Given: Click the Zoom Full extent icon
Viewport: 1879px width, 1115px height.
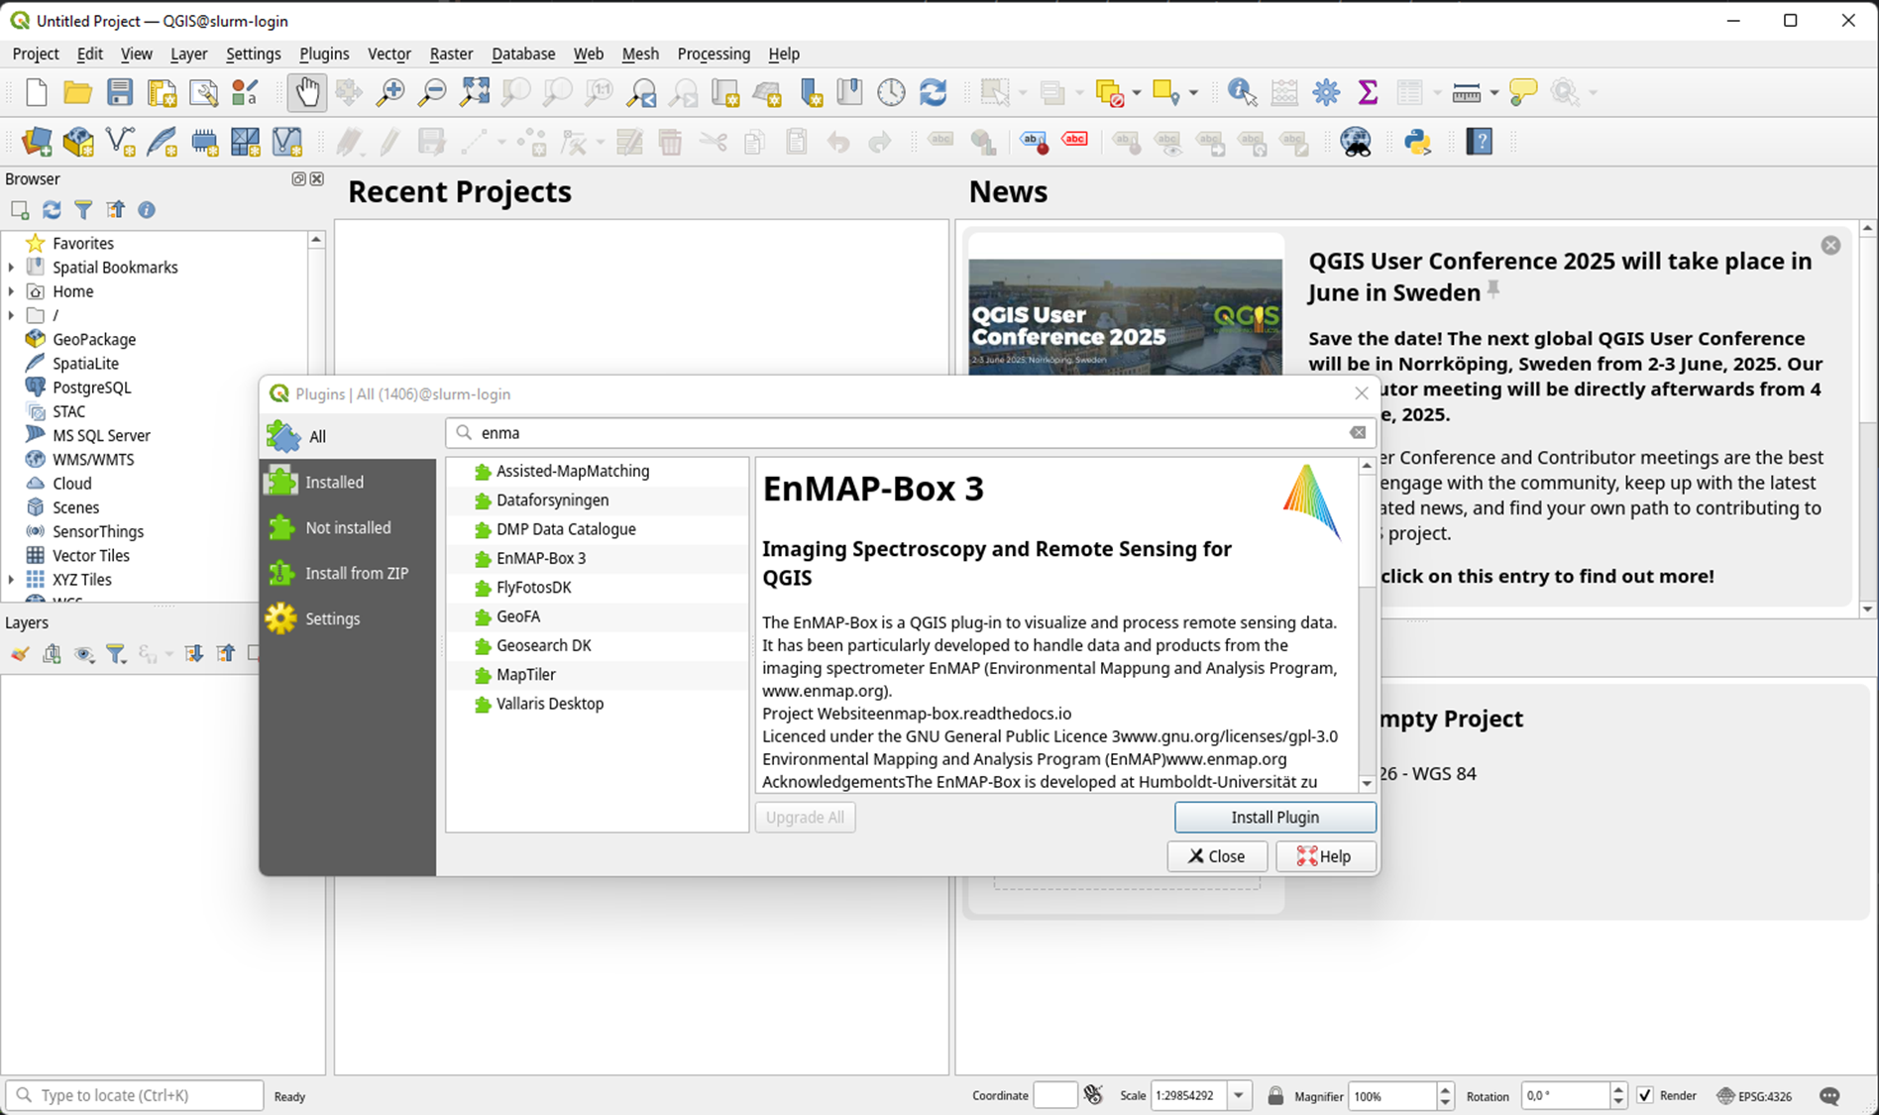Looking at the screenshot, I should click(475, 92).
